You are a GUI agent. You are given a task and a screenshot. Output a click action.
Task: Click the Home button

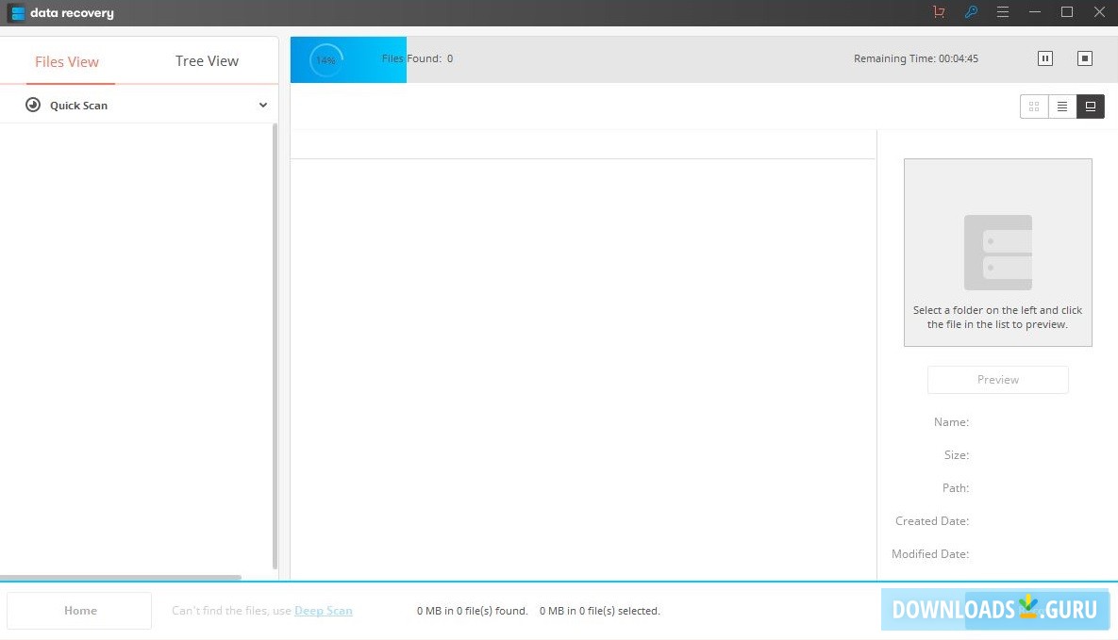79,611
